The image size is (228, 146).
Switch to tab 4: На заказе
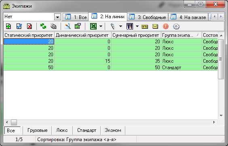[188, 17]
